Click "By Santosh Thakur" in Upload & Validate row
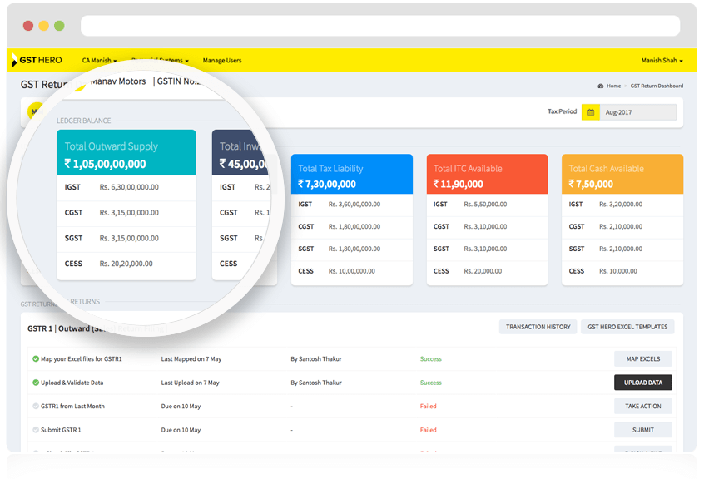Screen dimensions: 704x479 pyautogui.click(x=316, y=383)
